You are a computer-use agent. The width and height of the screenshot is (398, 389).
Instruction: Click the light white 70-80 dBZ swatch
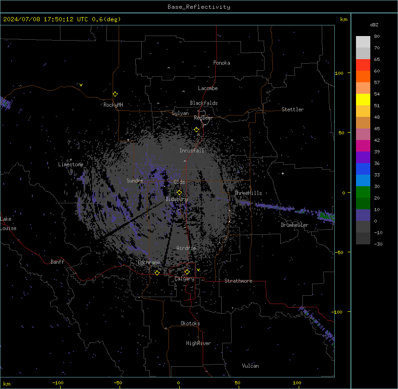tap(363, 42)
